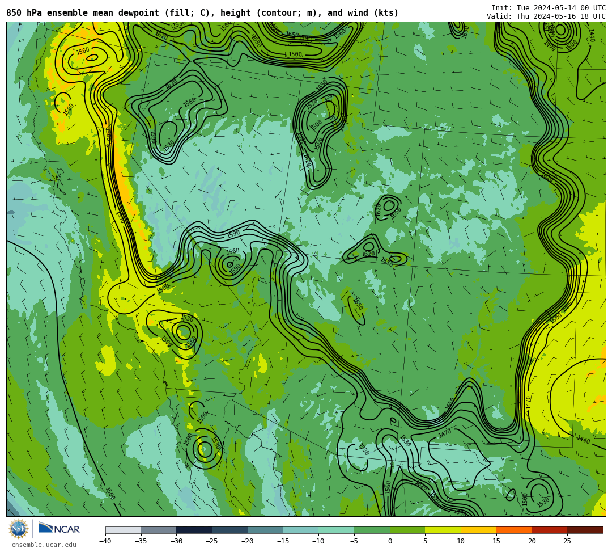Image resolution: width=612 pixels, height=552 pixels.
Task: Pick the orange 15 to 20 colorbar segment
Action: [513, 530]
